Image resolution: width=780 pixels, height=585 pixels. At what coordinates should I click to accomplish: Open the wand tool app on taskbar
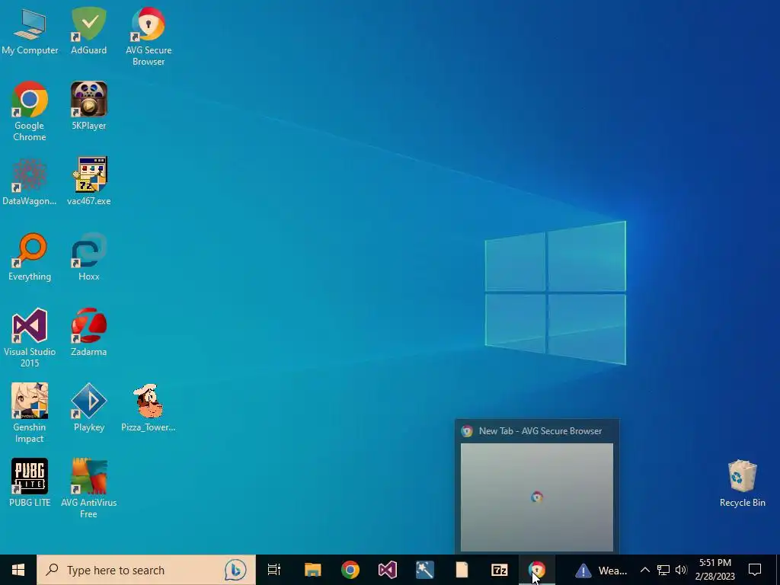tap(425, 570)
